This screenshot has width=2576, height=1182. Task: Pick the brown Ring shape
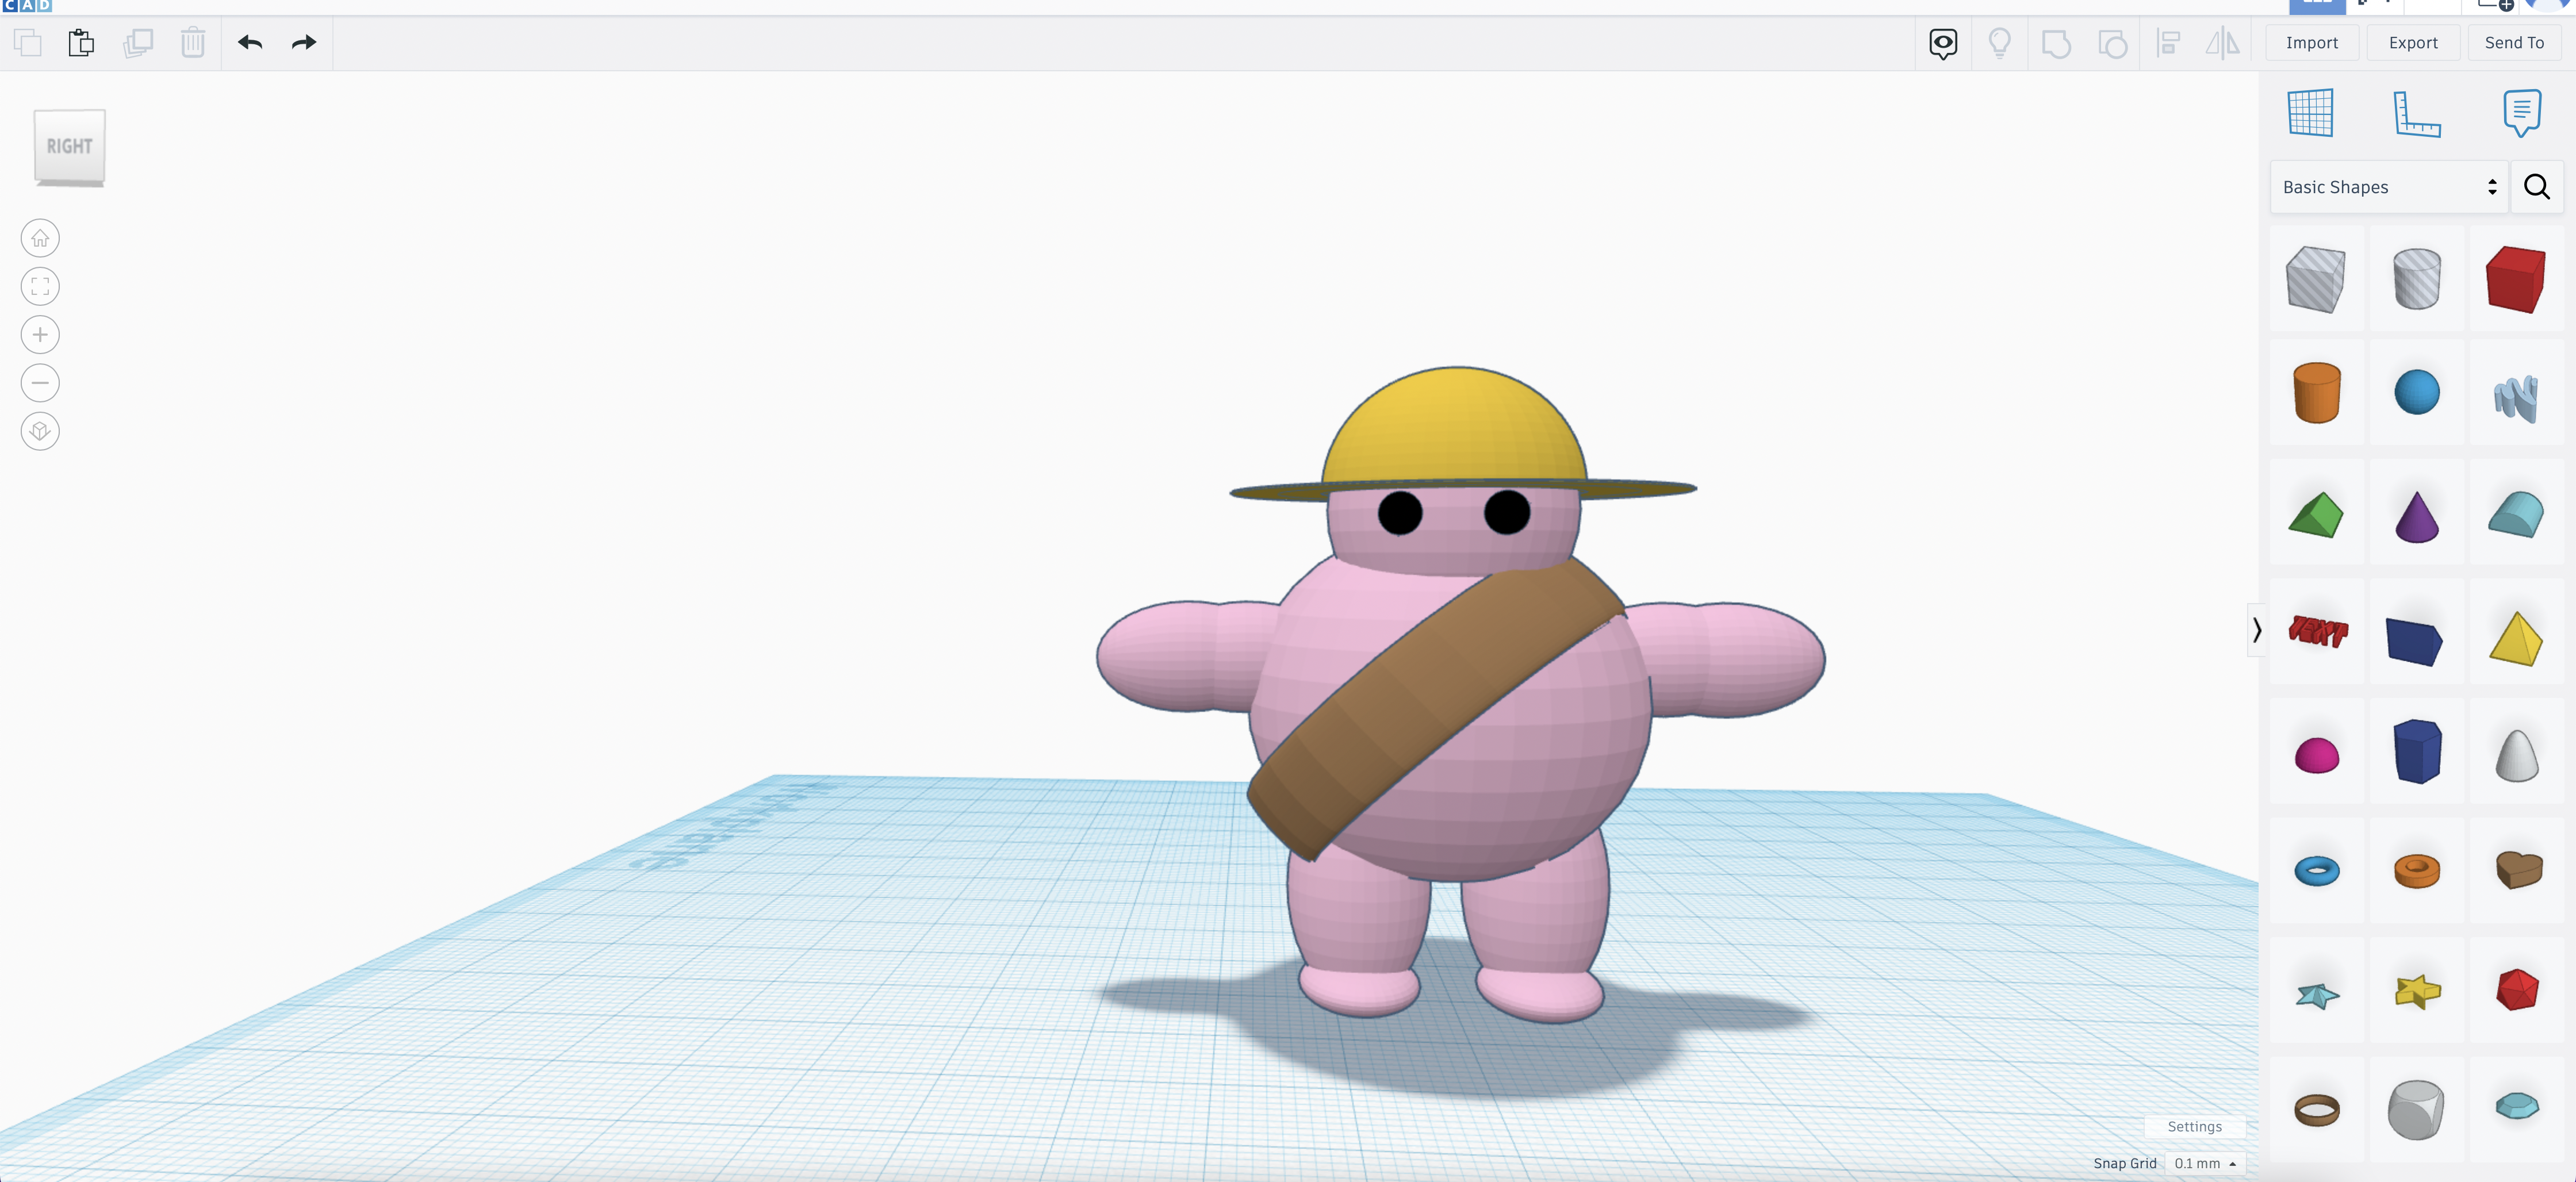(2316, 1110)
